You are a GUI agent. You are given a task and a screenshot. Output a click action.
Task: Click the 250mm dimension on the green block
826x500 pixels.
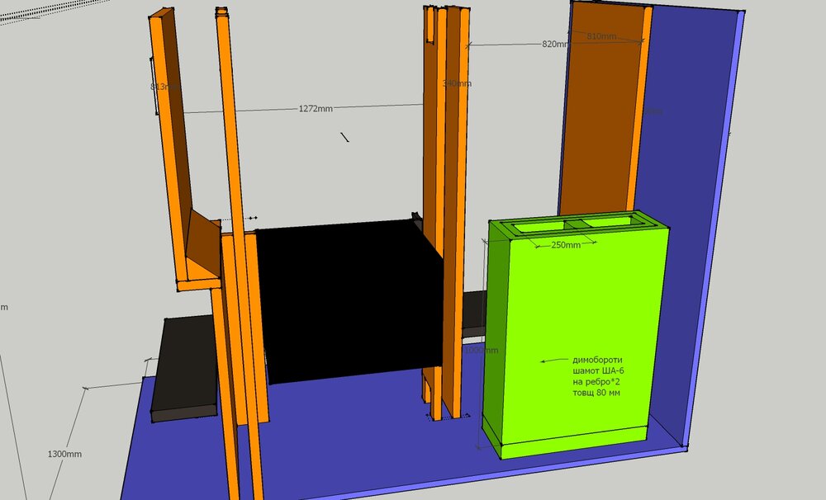(566, 245)
